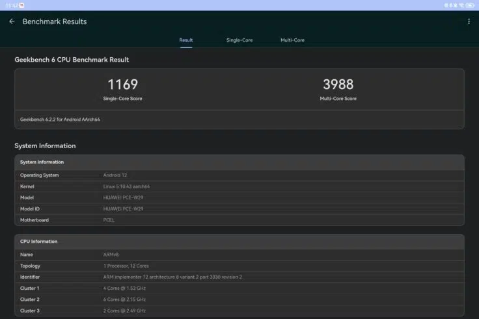Click the Multi-Core Score label
The width and height of the screenshot is (479, 319).
coord(338,99)
